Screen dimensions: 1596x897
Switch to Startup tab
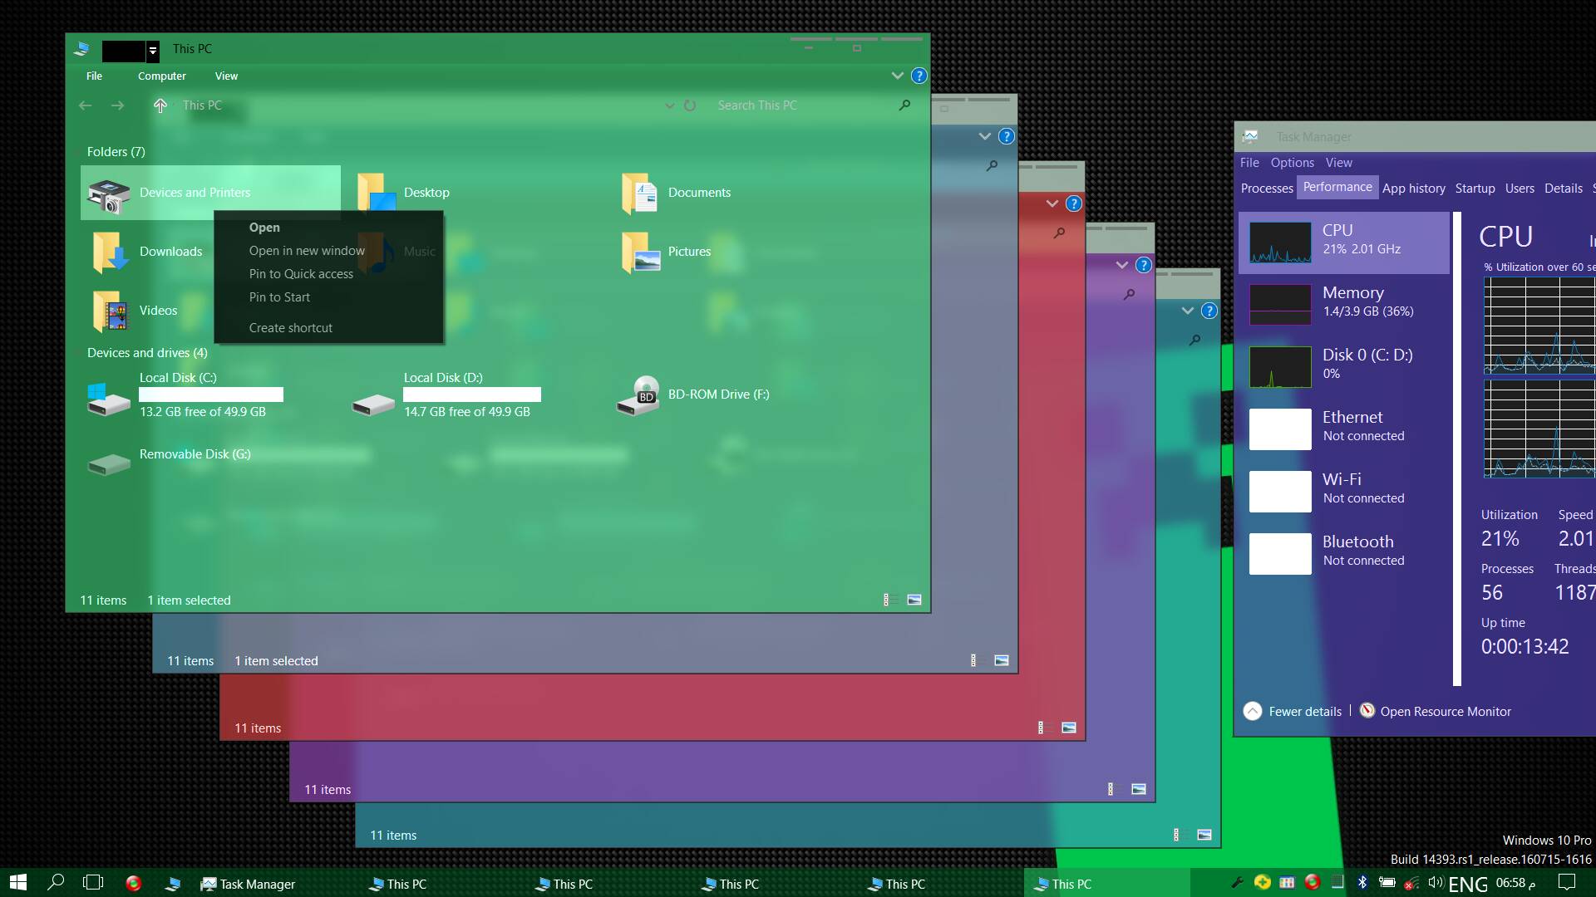(x=1475, y=189)
